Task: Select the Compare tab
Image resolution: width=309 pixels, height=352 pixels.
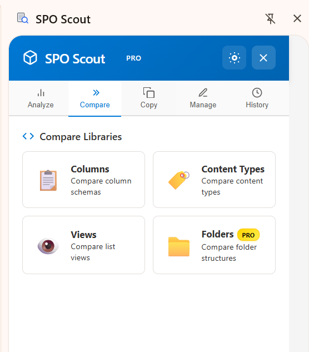Action: 94,98
